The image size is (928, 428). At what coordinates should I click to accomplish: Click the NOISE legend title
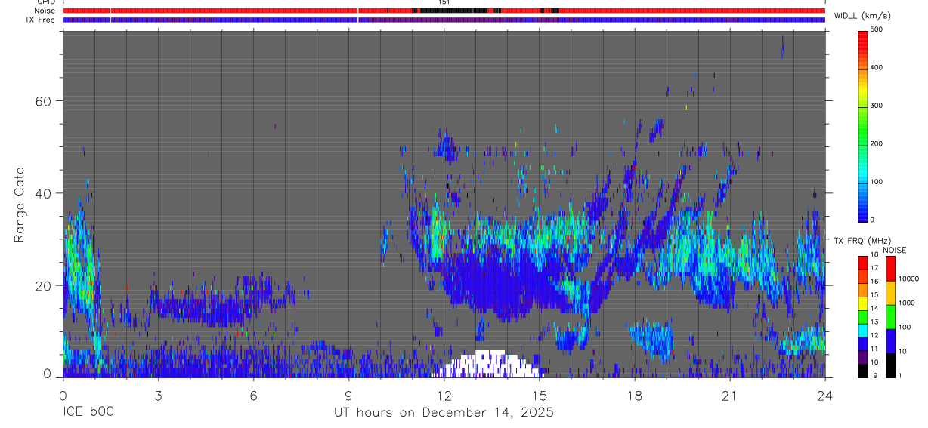896,250
